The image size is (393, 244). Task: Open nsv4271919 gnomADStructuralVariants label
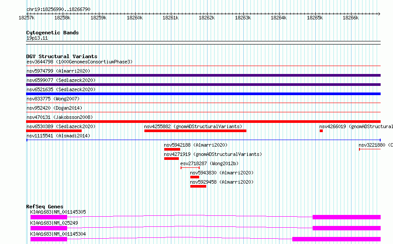point(213,154)
